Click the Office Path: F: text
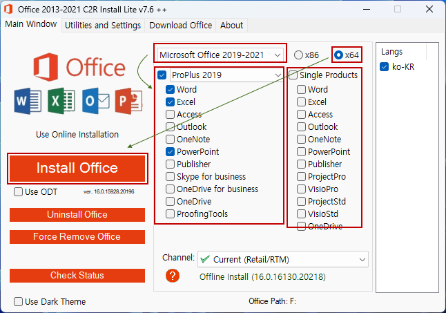The width and height of the screenshot is (446, 313). [x=272, y=301]
